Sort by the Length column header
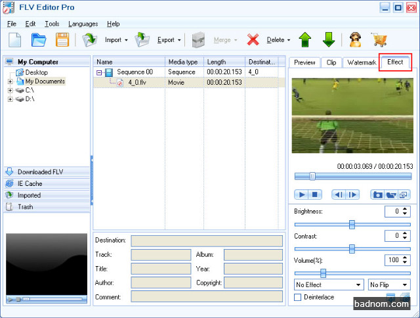 224,62
